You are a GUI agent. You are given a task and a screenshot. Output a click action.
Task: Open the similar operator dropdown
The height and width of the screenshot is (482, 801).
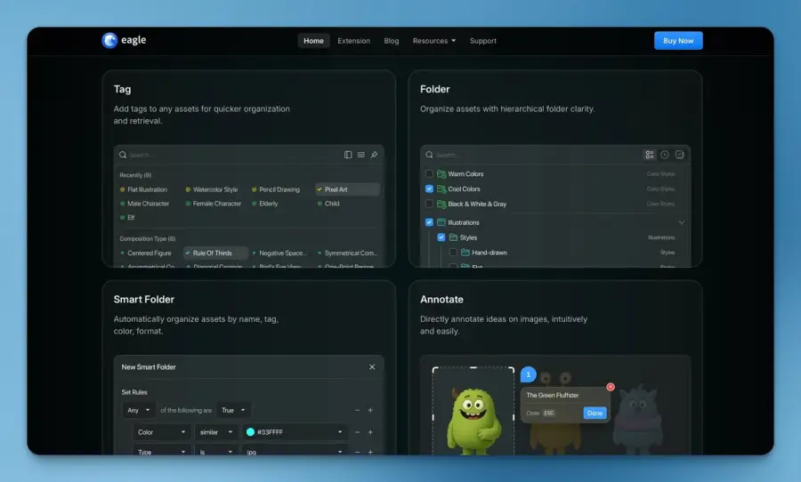click(x=216, y=432)
